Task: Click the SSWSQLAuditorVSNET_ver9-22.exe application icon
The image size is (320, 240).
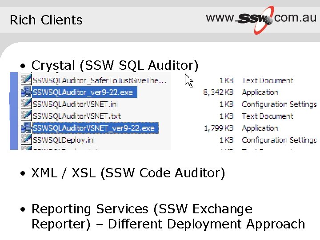Action: 26,128
